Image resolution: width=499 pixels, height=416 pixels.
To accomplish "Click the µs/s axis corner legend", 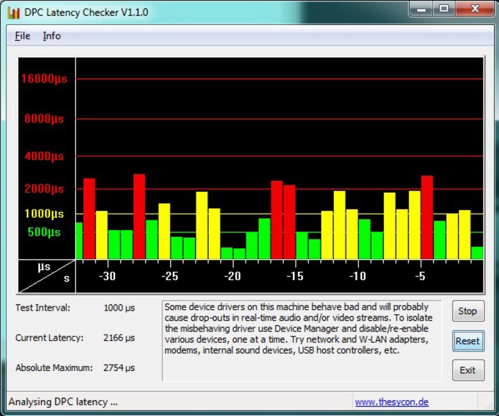I will click(x=46, y=276).
